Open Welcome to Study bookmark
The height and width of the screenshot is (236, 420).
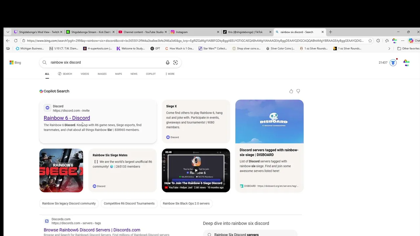(x=131, y=49)
